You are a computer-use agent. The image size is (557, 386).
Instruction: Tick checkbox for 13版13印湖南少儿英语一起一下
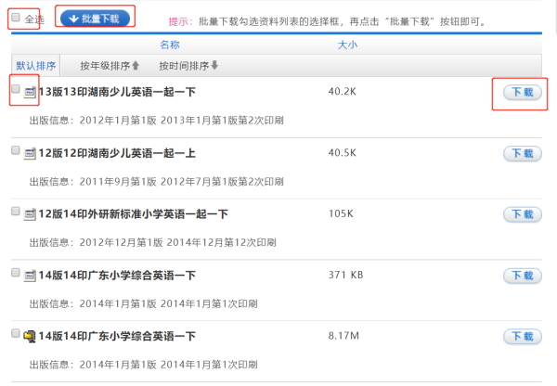click(16, 89)
